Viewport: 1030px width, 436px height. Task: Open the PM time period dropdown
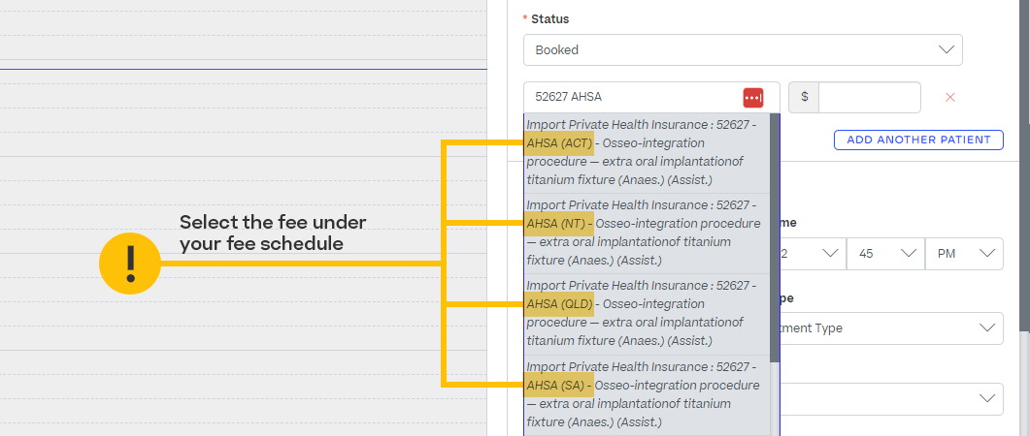coord(964,254)
